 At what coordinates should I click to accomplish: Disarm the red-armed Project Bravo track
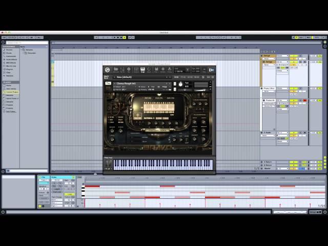(305, 100)
